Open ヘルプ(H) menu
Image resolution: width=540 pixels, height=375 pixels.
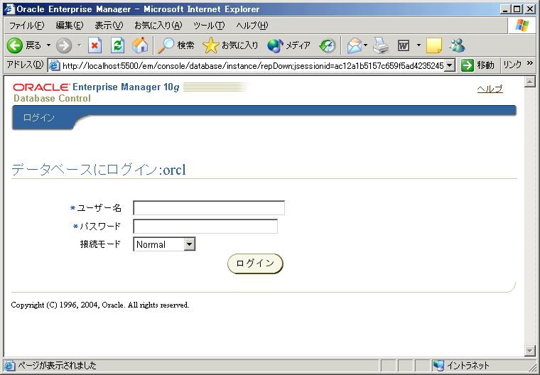252,26
